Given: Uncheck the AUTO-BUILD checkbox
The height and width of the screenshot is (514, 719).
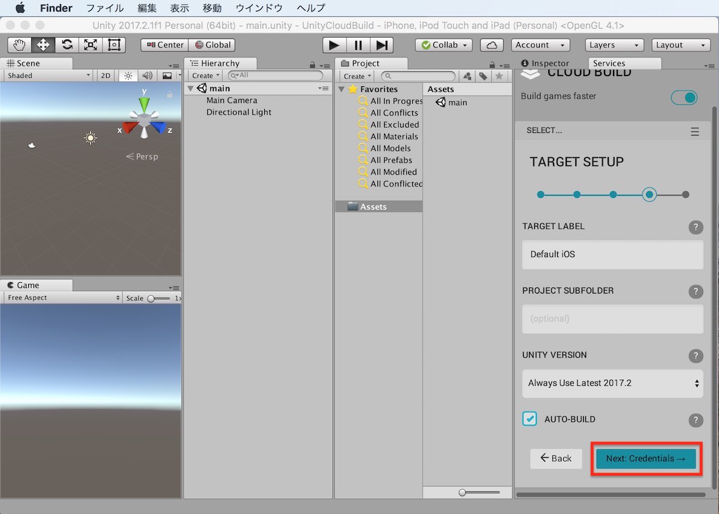Looking at the screenshot, I should 530,419.
